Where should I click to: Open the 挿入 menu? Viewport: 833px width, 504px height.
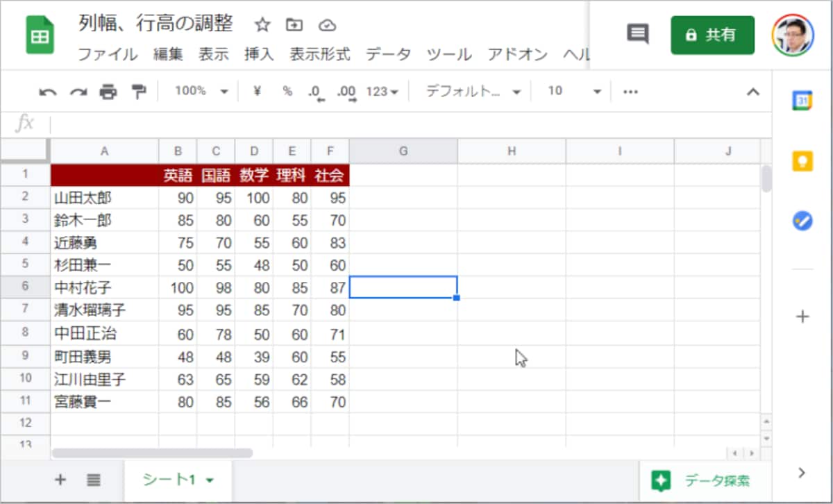tap(259, 54)
